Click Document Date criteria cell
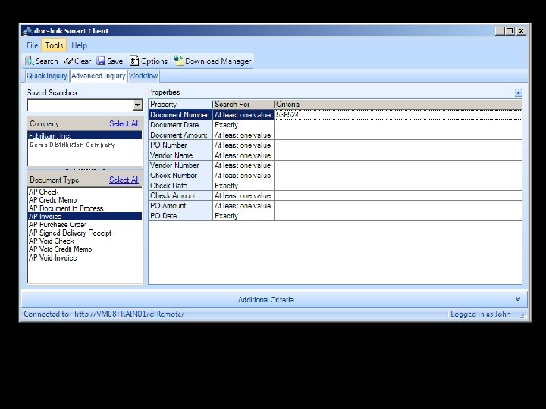This screenshot has width=546, height=409. pos(398,125)
